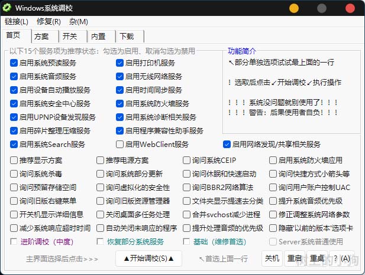365x275 pixels.
Task: Tick 询问旧版右键菜单
Action: pyautogui.click(x=14, y=201)
